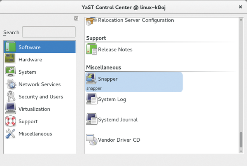Choose Network Services globe icon
Screen dimensions: 247x166
click(x=11, y=84)
